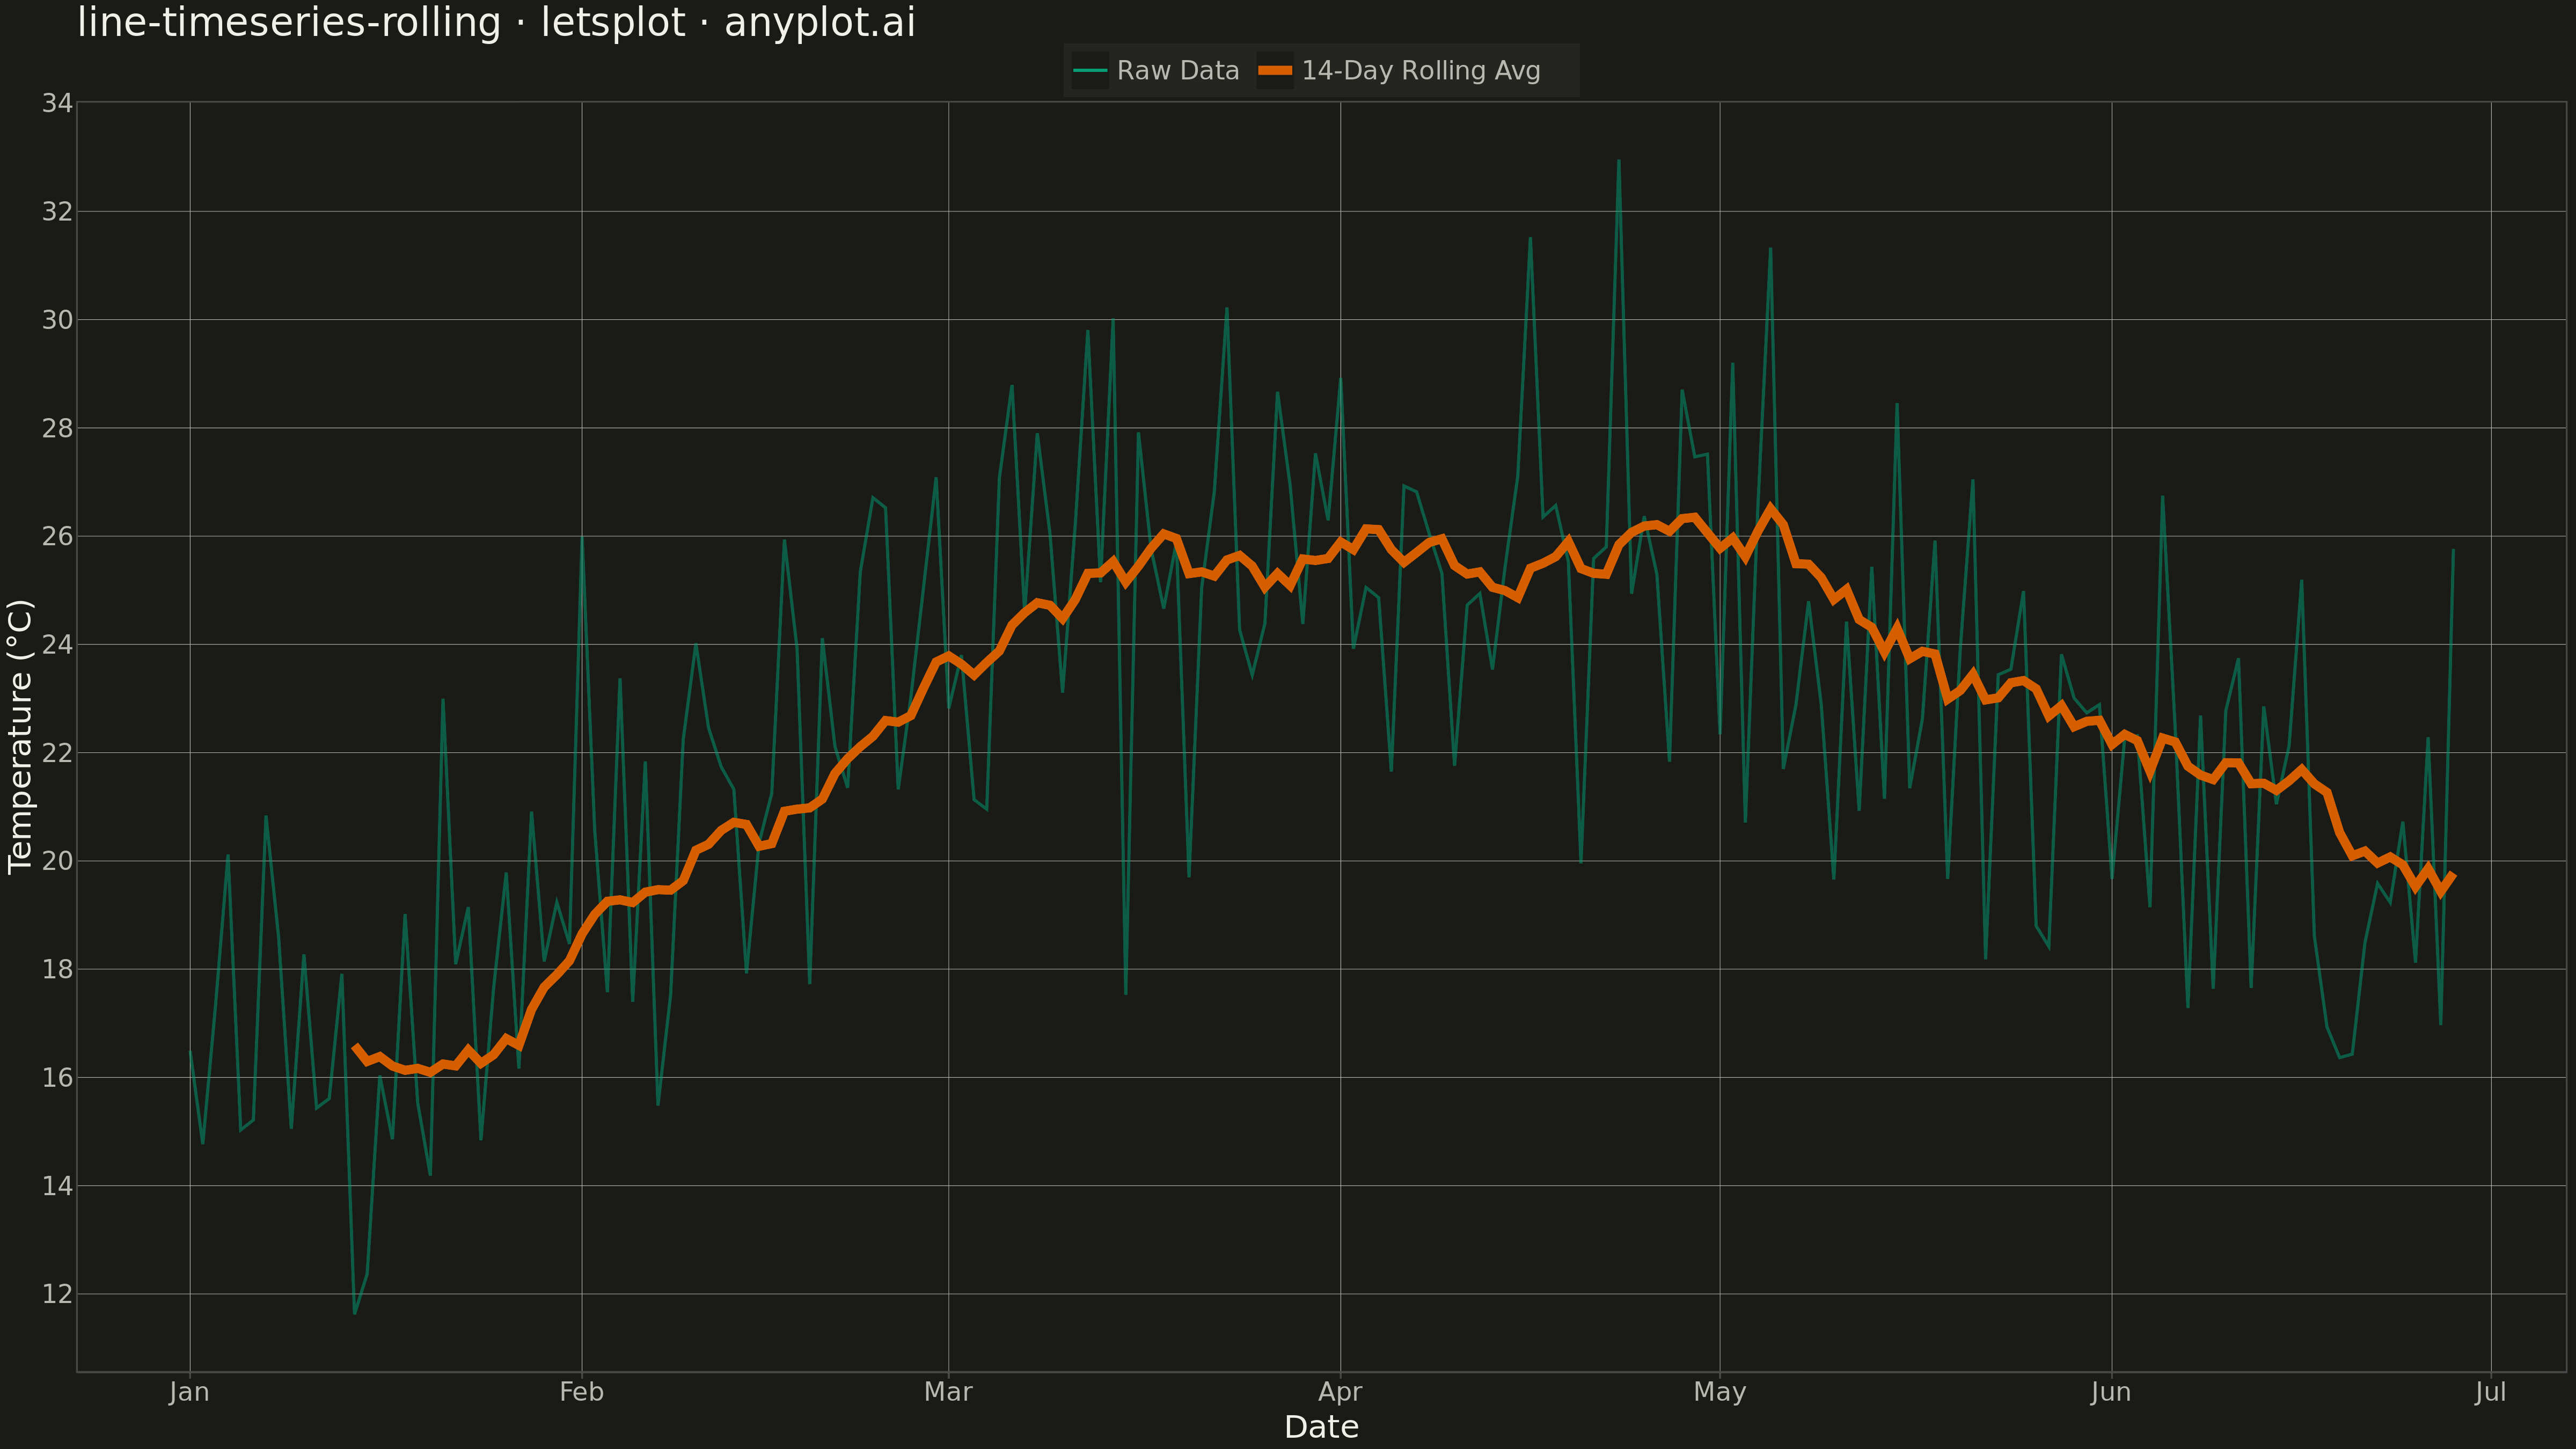
Task: Click the start point of the orange rolling average line
Action: pyautogui.click(x=355, y=1046)
